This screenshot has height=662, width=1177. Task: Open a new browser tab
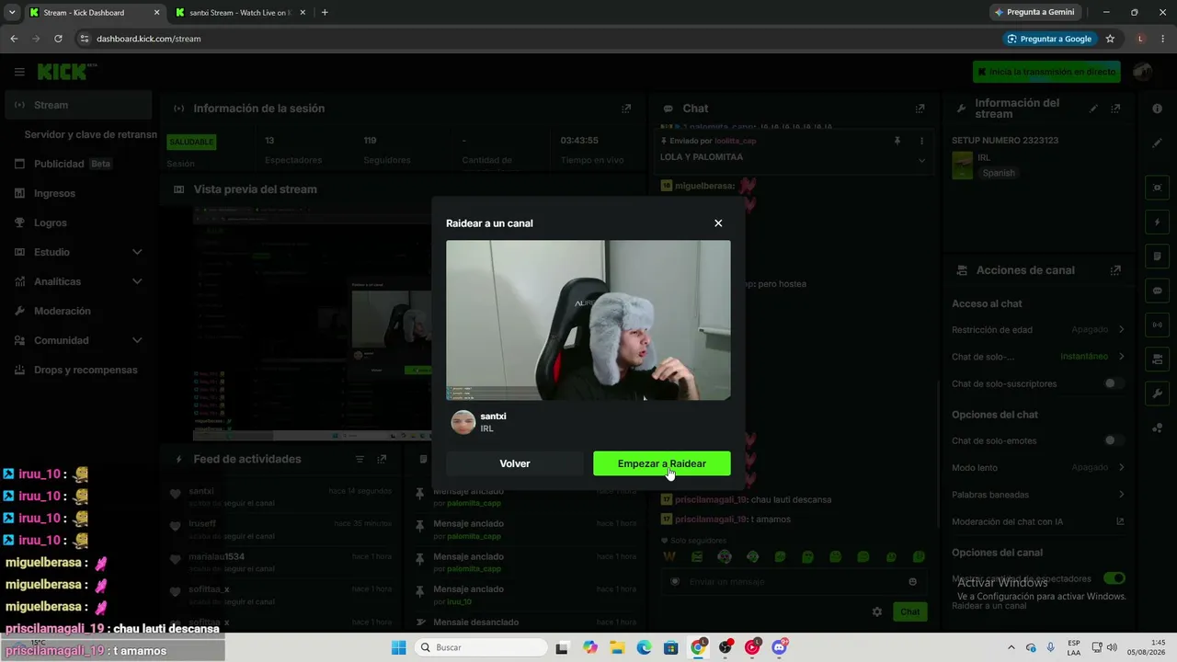point(325,13)
